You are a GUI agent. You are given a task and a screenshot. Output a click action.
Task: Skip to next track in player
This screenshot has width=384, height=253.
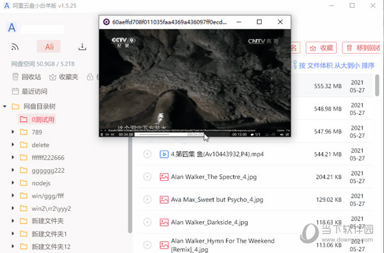[x=113, y=134]
